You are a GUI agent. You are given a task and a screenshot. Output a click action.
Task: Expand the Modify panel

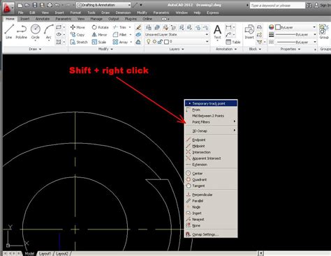[105, 49]
